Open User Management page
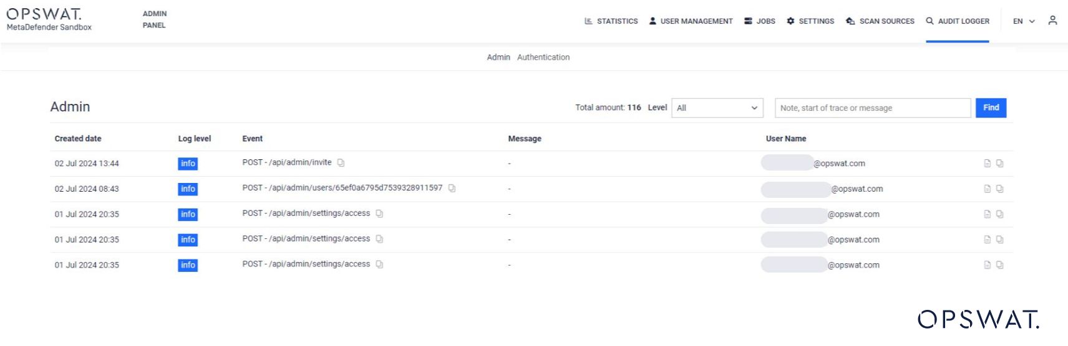Image resolution: width=1068 pixels, height=346 pixels. [691, 21]
